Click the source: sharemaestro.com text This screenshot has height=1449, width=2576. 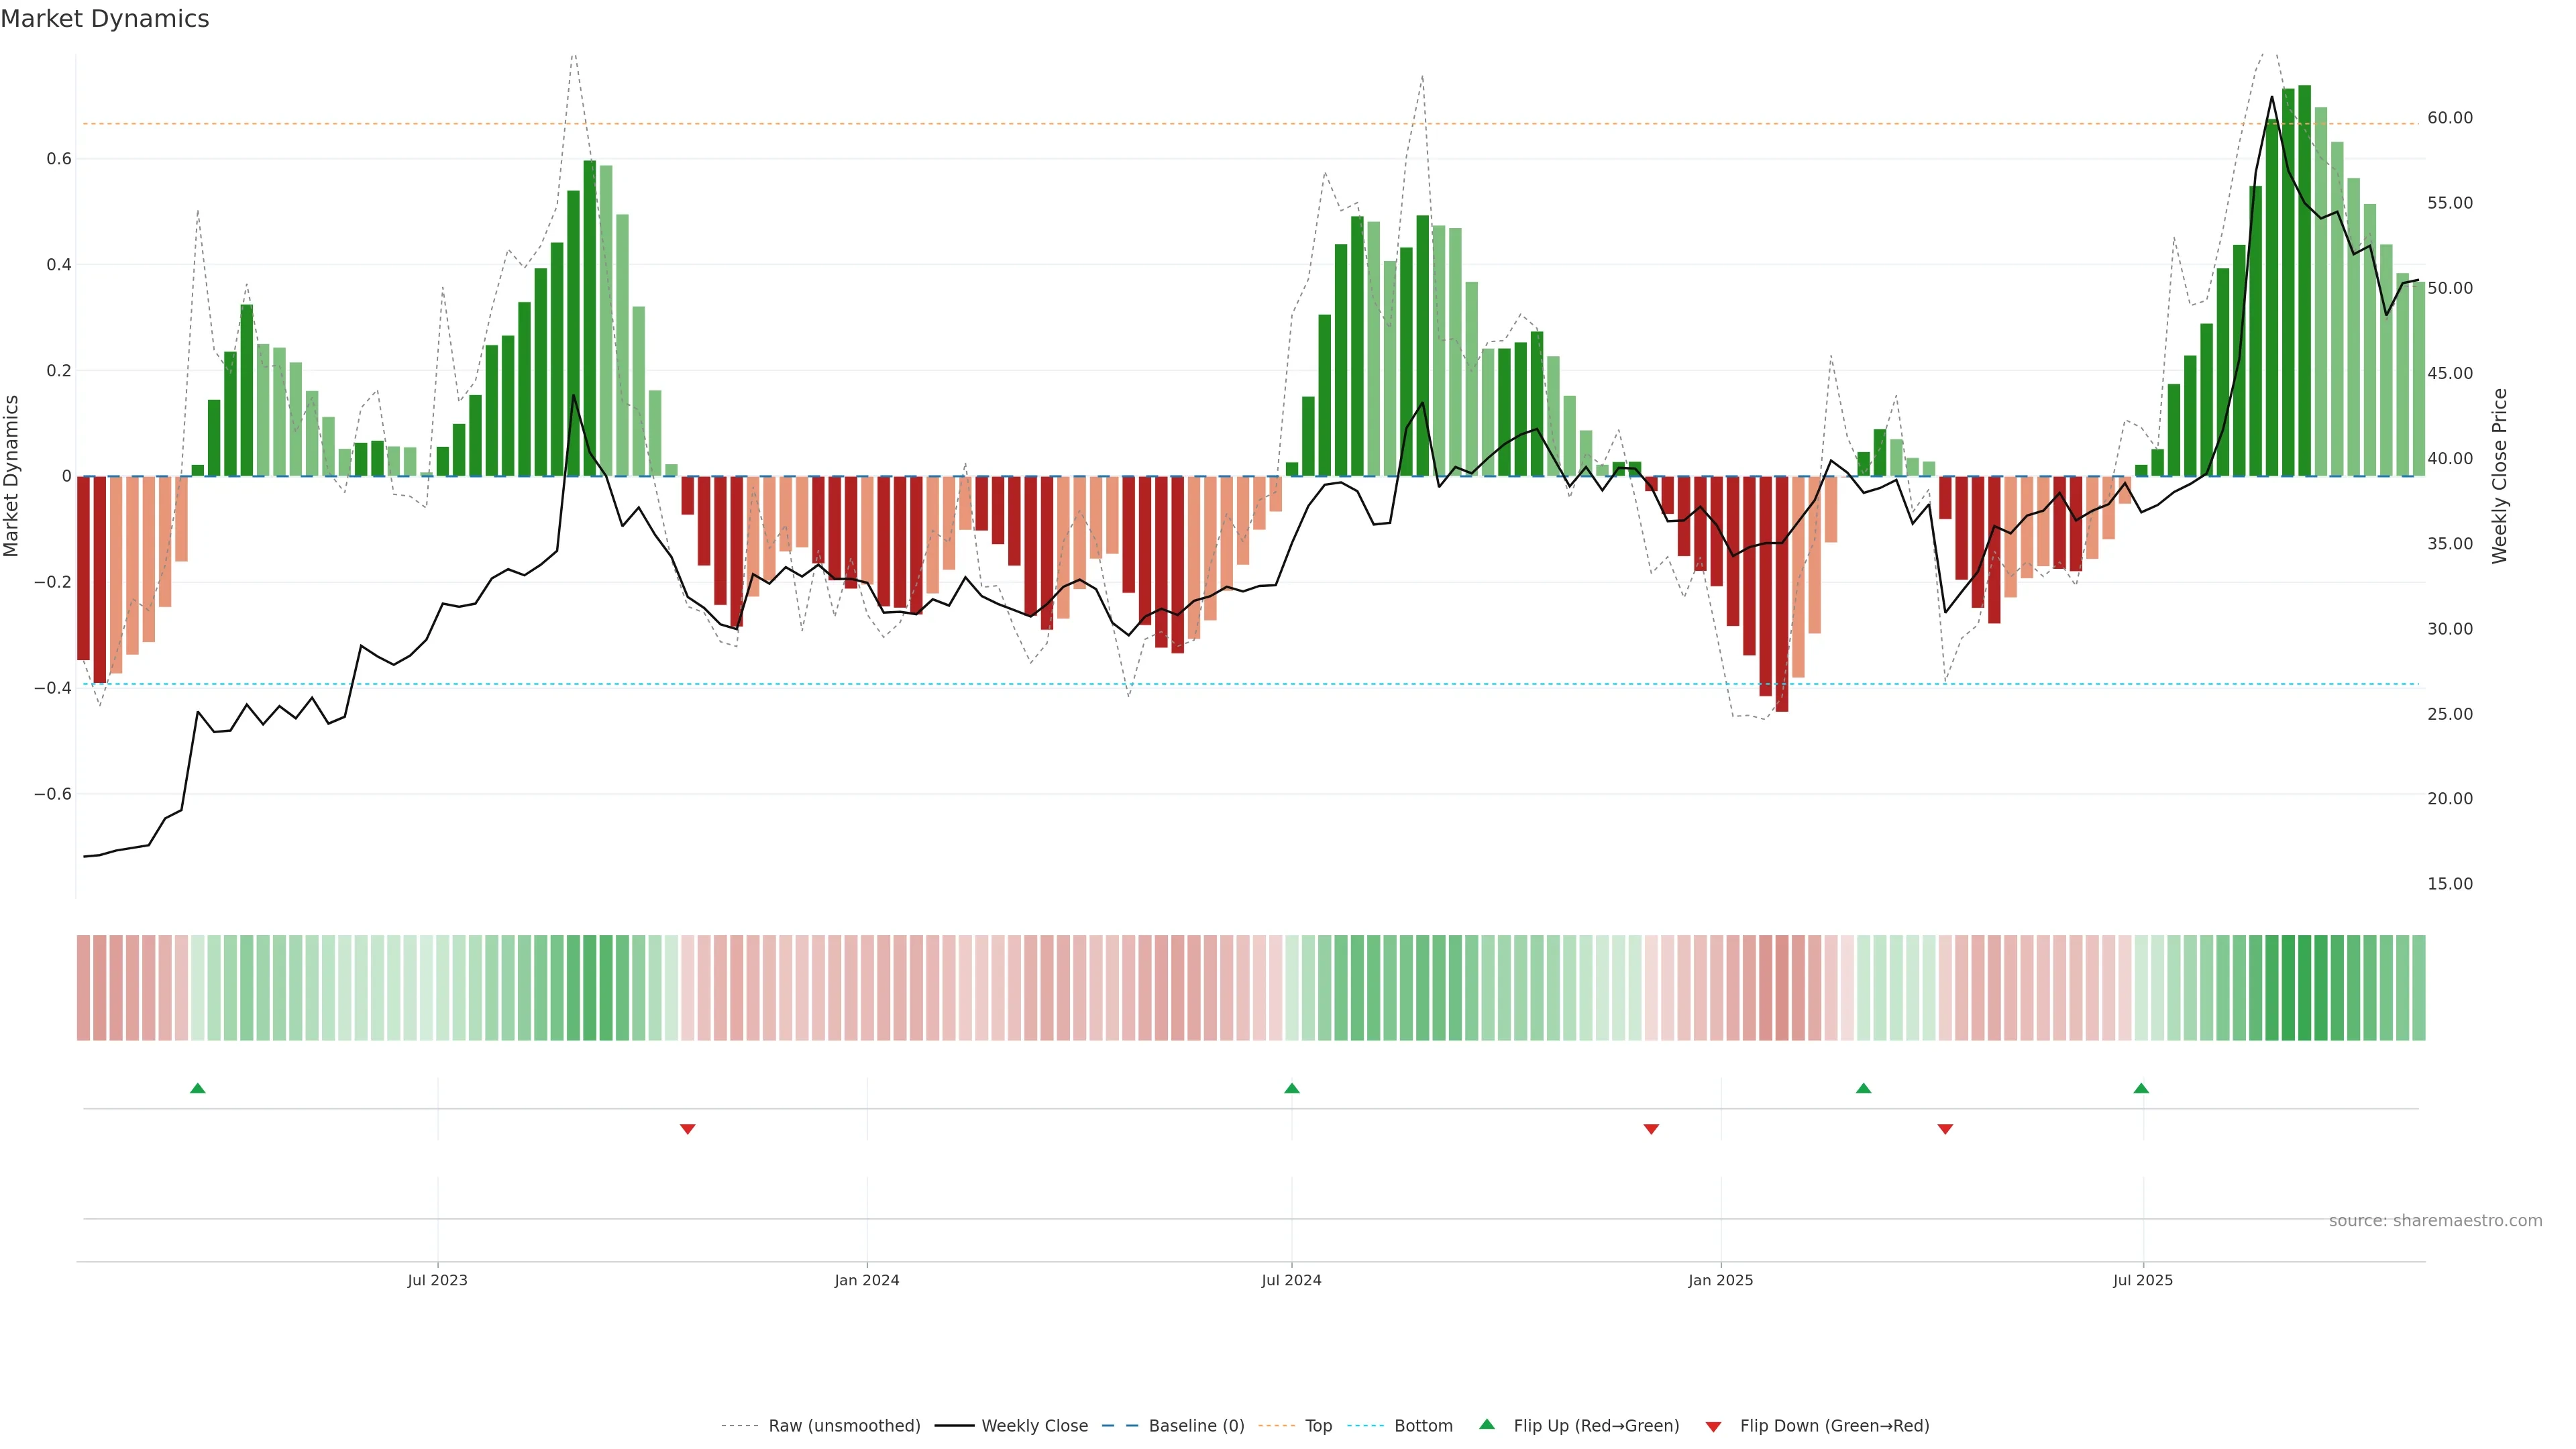pos(2435,1221)
